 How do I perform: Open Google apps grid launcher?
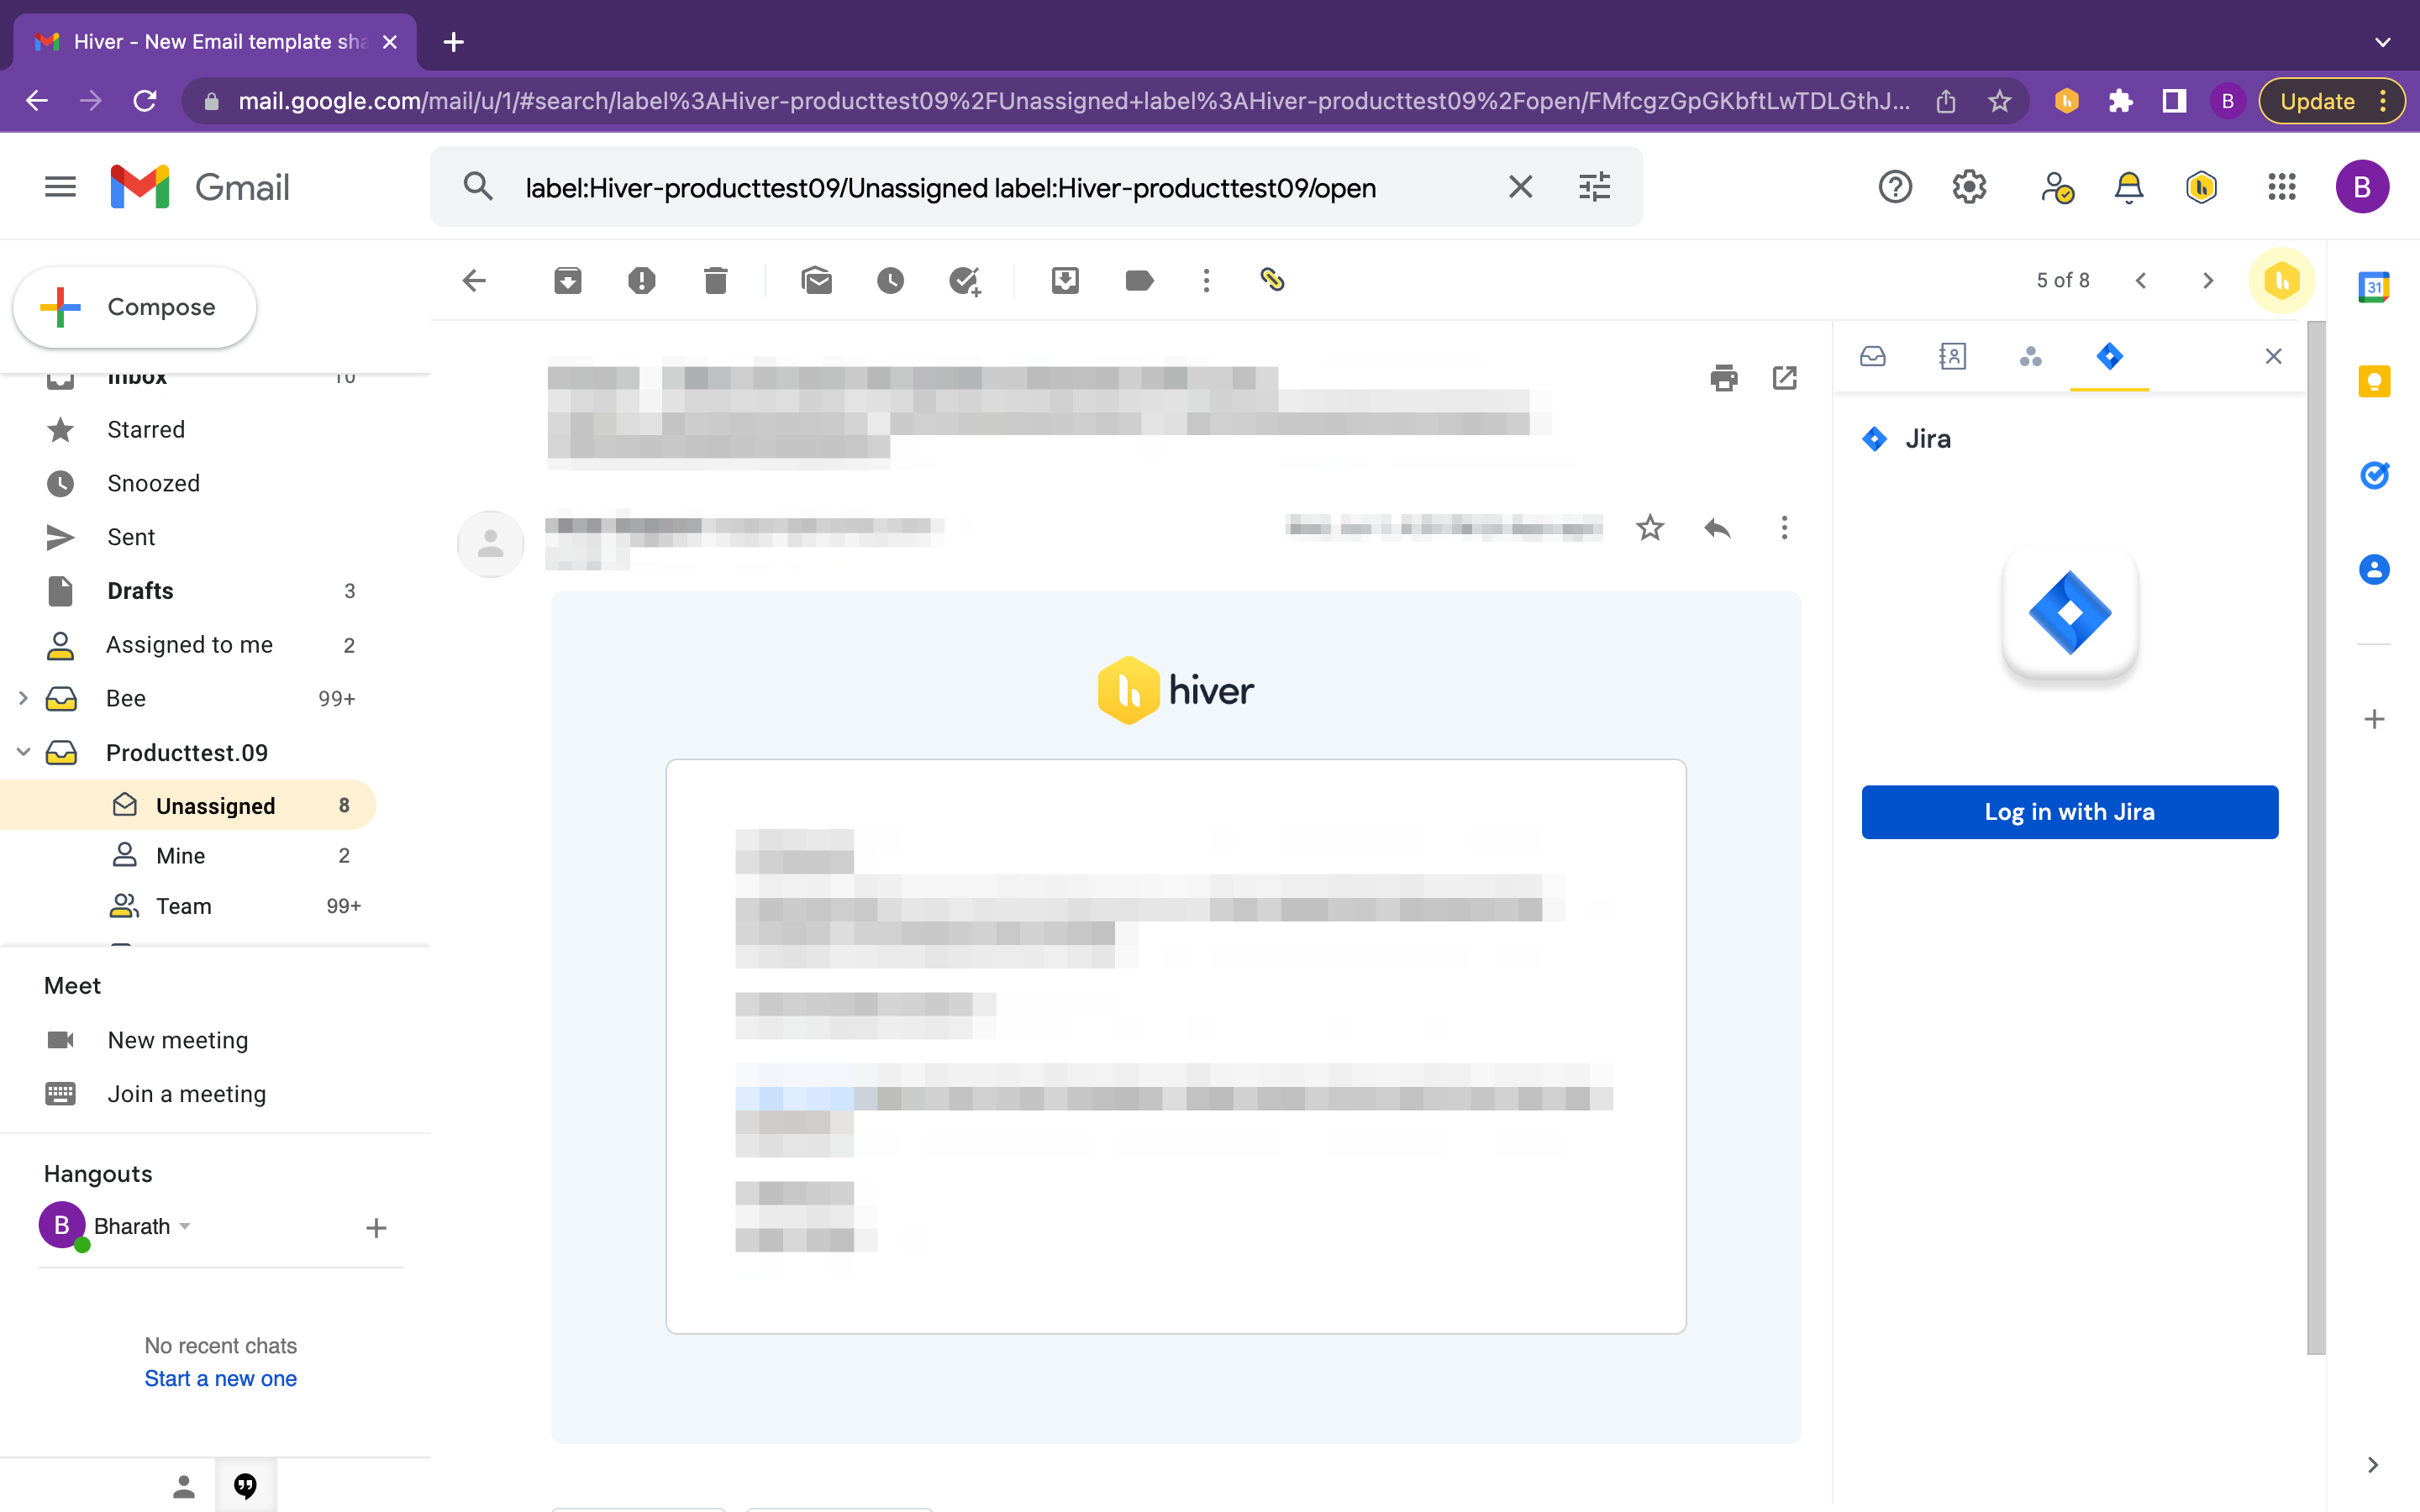tap(2282, 187)
